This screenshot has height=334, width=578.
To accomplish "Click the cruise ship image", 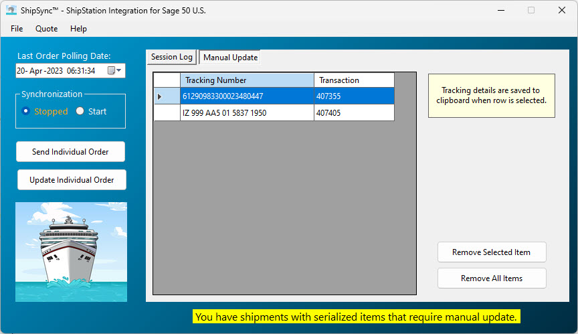I will (71, 252).
